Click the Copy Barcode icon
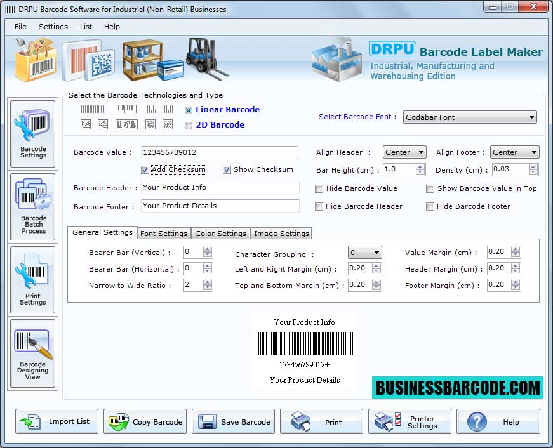 (x=119, y=421)
